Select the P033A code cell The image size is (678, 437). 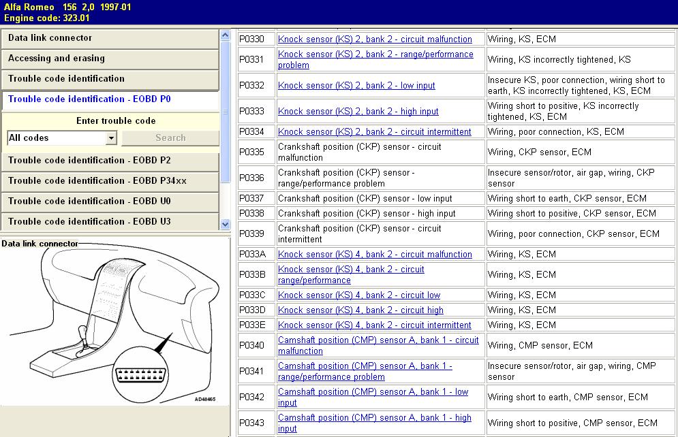pos(256,255)
